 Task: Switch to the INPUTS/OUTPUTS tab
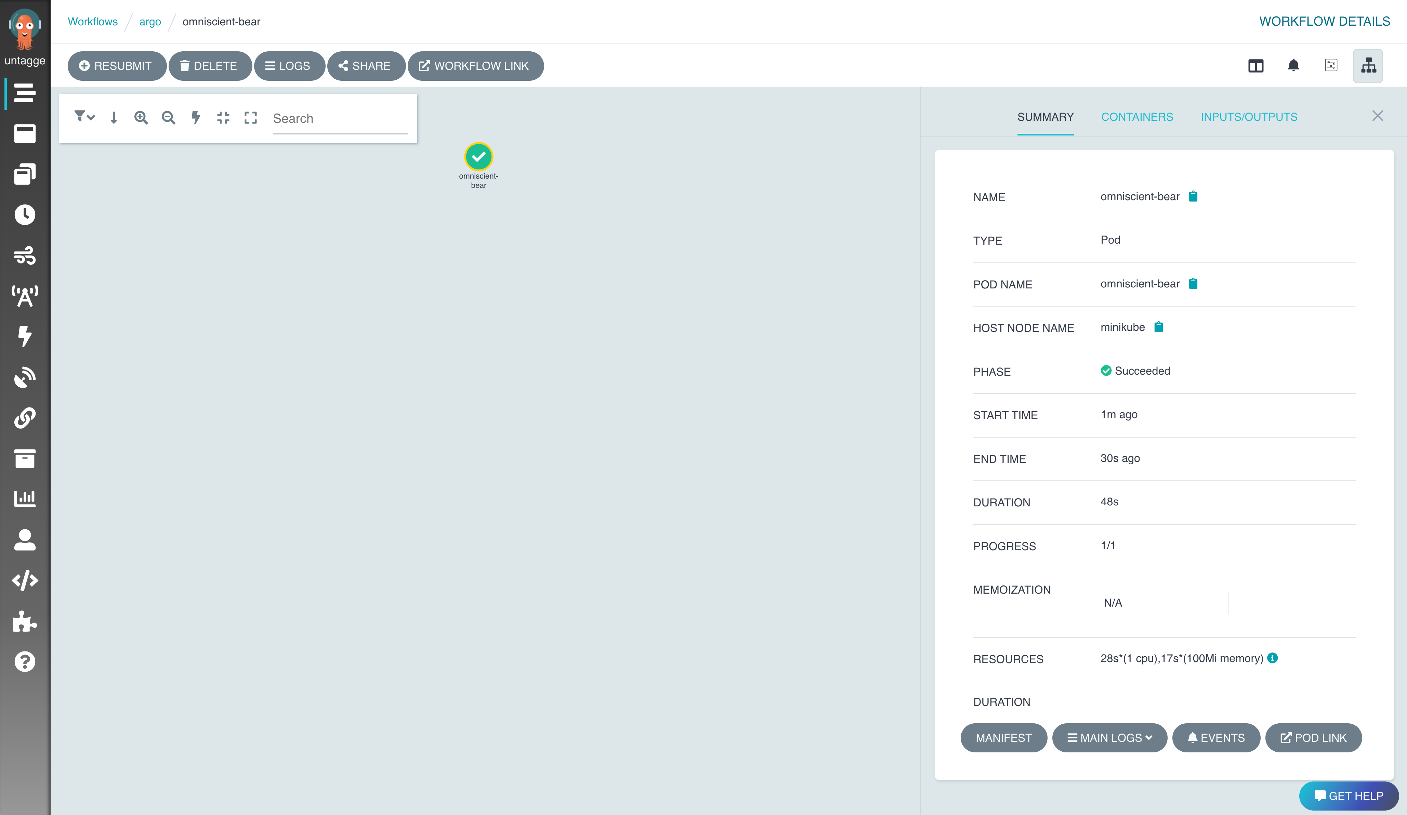(x=1248, y=117)
